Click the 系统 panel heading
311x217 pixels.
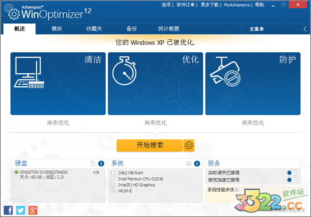[x=117, y=163]
